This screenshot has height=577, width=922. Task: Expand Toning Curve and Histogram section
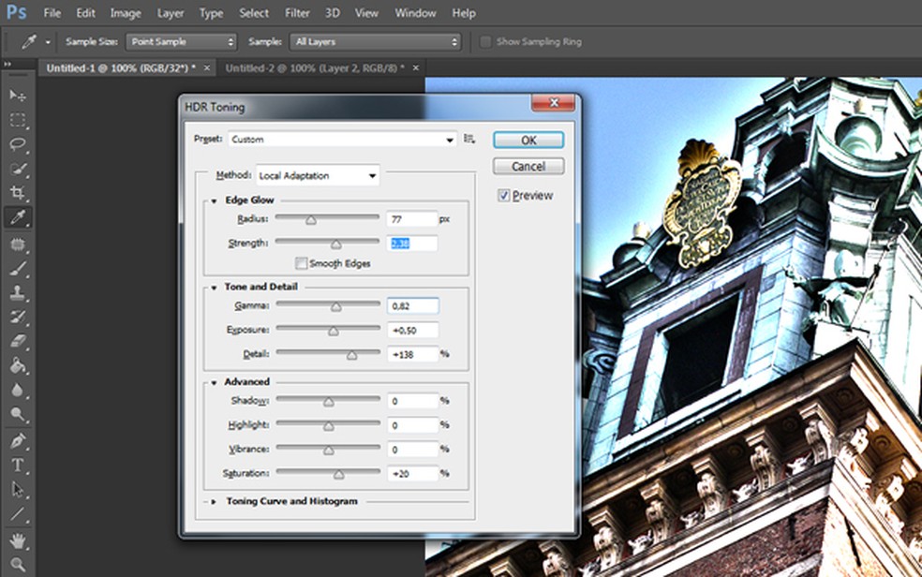(x=215, y=501)
